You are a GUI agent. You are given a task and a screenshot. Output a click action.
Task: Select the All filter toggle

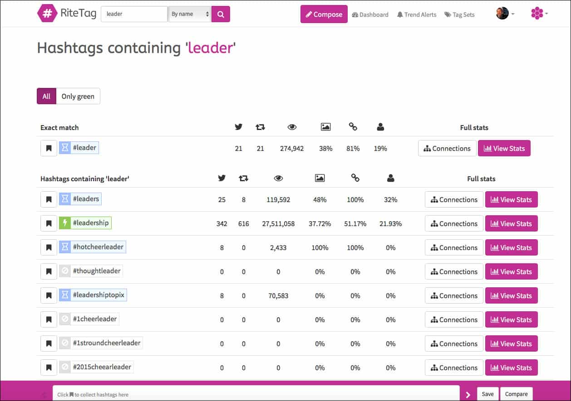point(46,96)
